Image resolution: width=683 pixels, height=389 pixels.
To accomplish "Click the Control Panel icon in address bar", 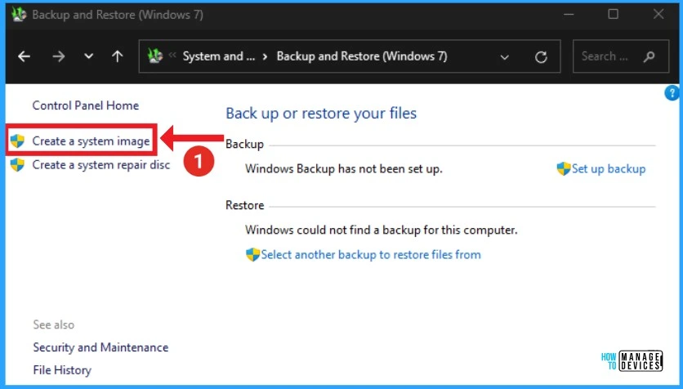I will pyautogui.click(x=155, y=56).
